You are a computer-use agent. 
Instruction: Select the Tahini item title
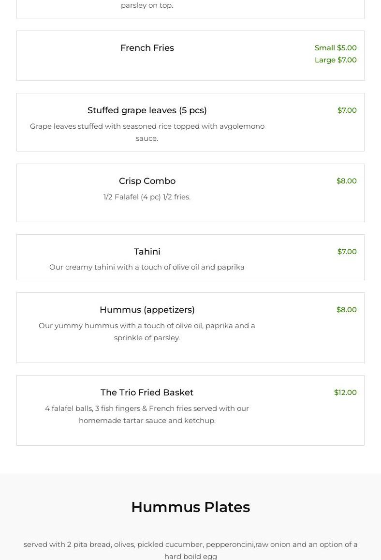(x=147, y=252)
